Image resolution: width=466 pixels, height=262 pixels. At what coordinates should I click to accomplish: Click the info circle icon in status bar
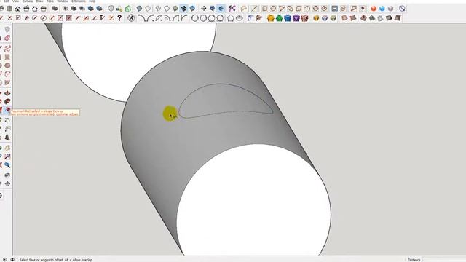(x=4, y=259)
